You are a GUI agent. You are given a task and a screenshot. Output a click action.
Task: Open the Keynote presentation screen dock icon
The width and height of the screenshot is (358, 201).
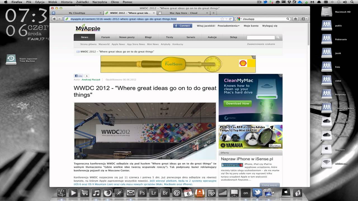234,193
